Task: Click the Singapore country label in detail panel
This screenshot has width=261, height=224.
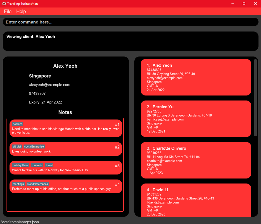Action: (40, 76)
